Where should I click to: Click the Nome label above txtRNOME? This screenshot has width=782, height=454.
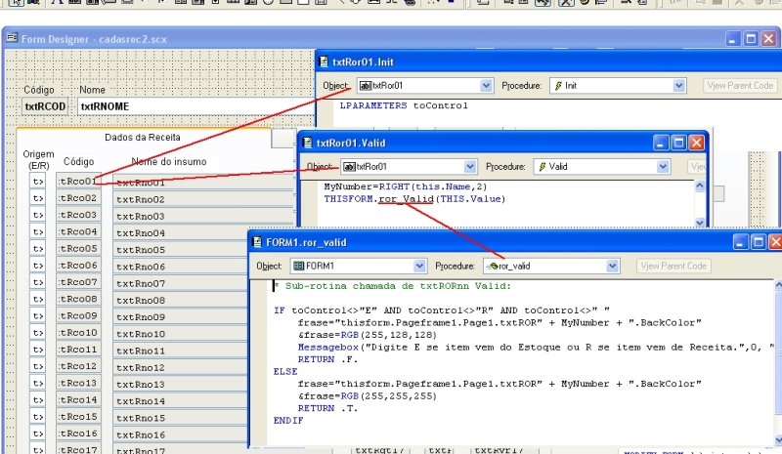coord(92,90)
